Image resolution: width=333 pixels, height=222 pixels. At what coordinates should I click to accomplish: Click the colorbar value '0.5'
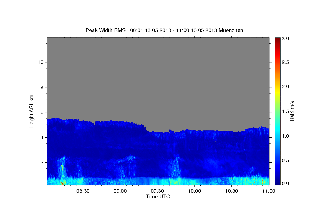coord(286,160)
